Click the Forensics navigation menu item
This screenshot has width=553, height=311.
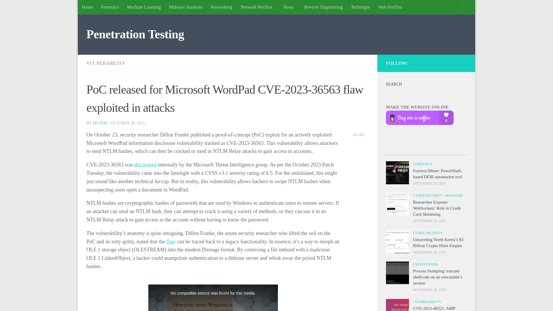(x=110, y=7)
